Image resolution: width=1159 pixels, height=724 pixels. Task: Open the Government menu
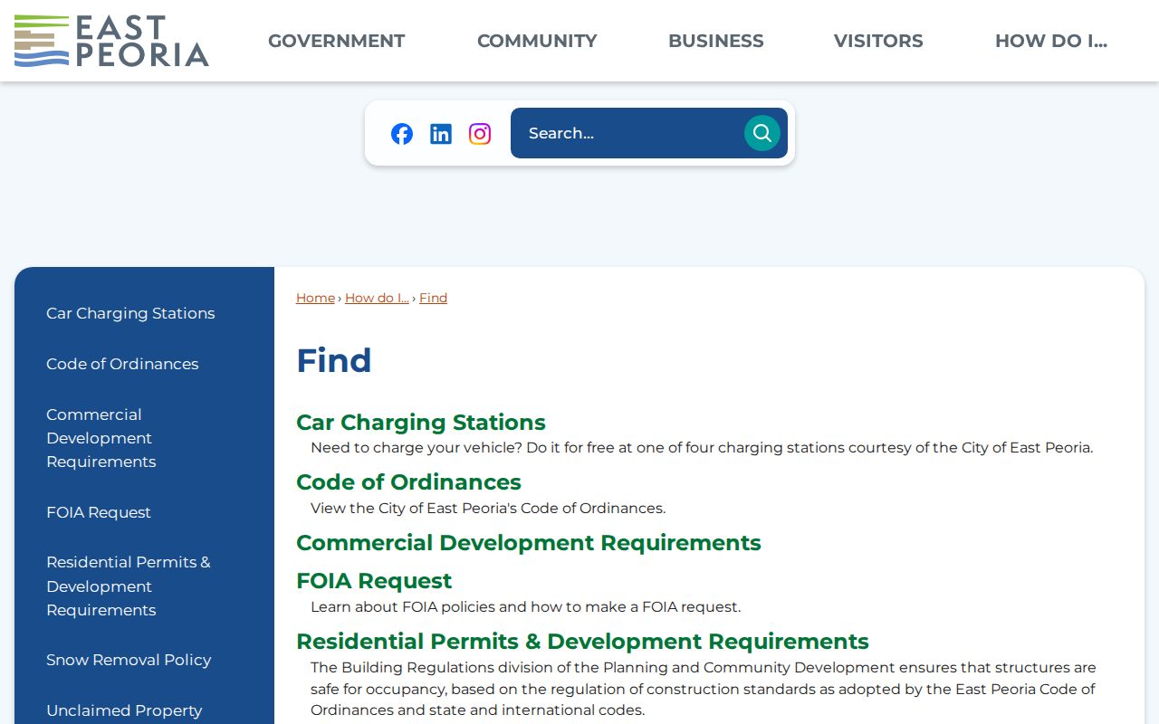pos(337,41)
